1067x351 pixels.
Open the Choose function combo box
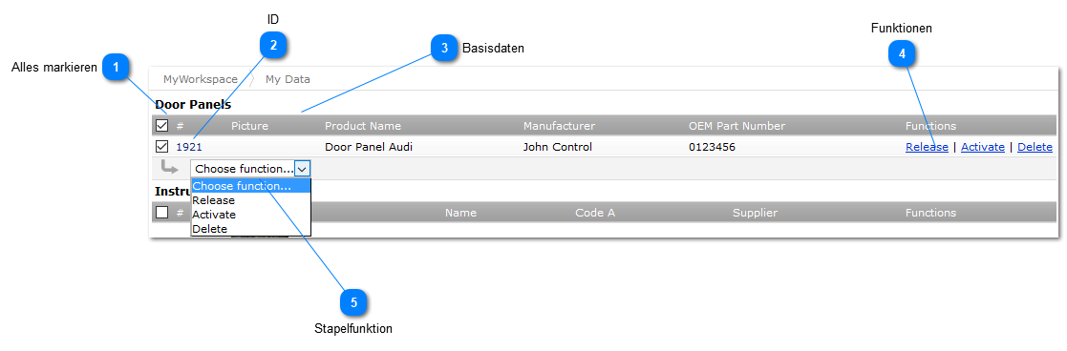[x=250, y=169]
